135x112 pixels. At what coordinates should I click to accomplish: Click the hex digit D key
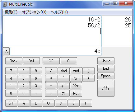pos(61,103)
